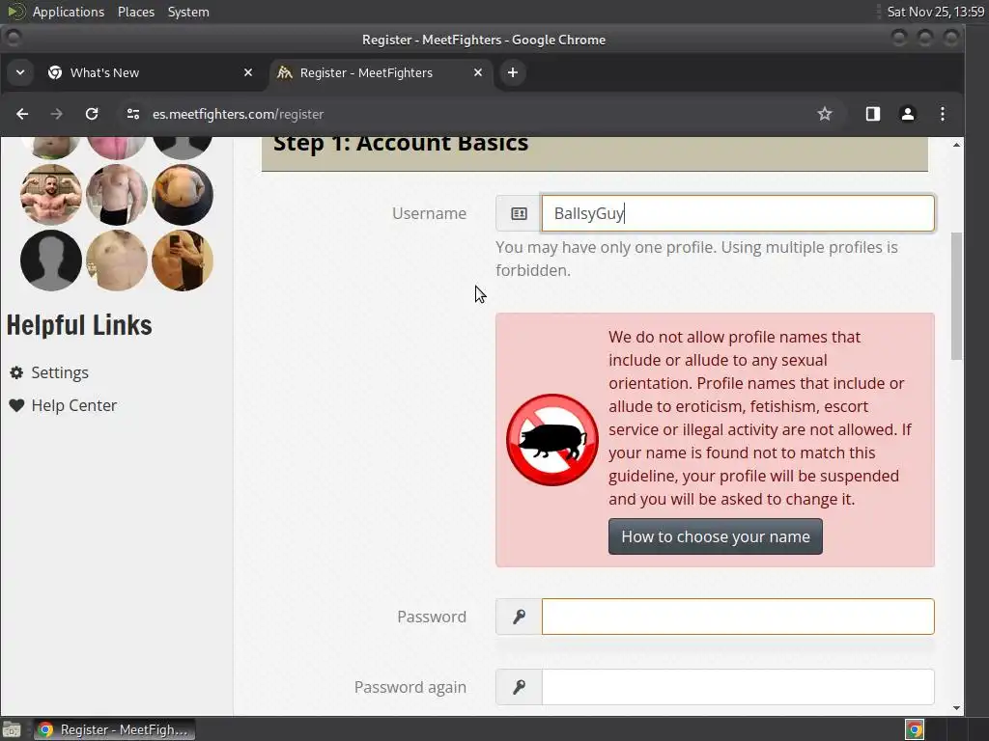Click the Username label
989x741 pixels.
pos(429,213)
